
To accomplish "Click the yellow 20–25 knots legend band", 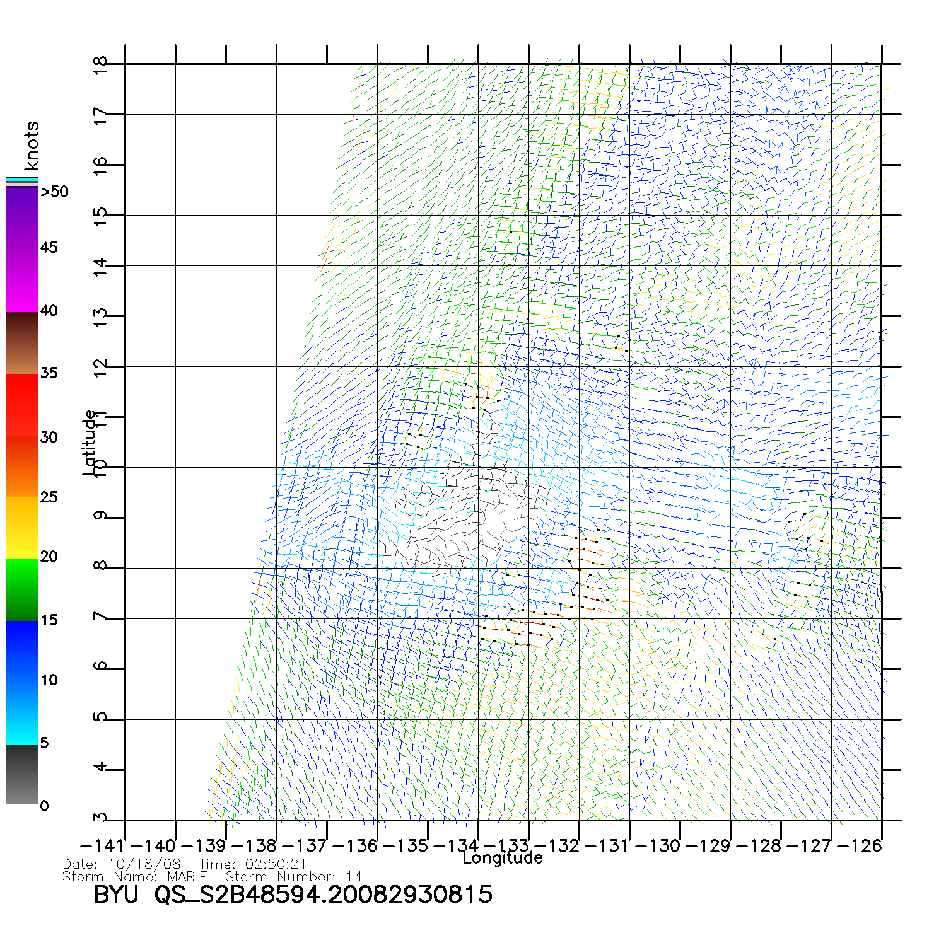I will (x=21, y=528).
